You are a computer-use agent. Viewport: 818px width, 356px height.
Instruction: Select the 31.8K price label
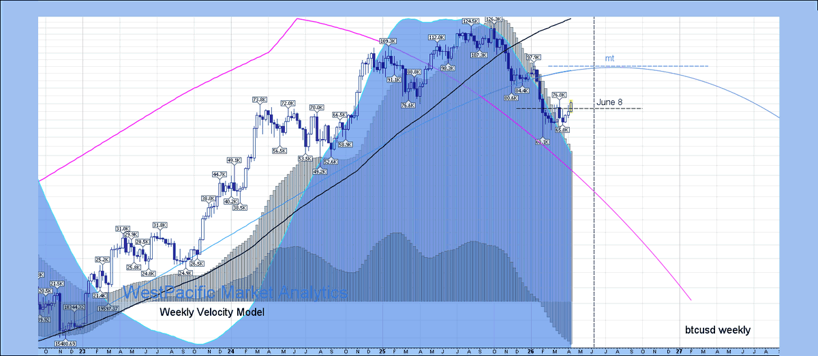[160, 224]
